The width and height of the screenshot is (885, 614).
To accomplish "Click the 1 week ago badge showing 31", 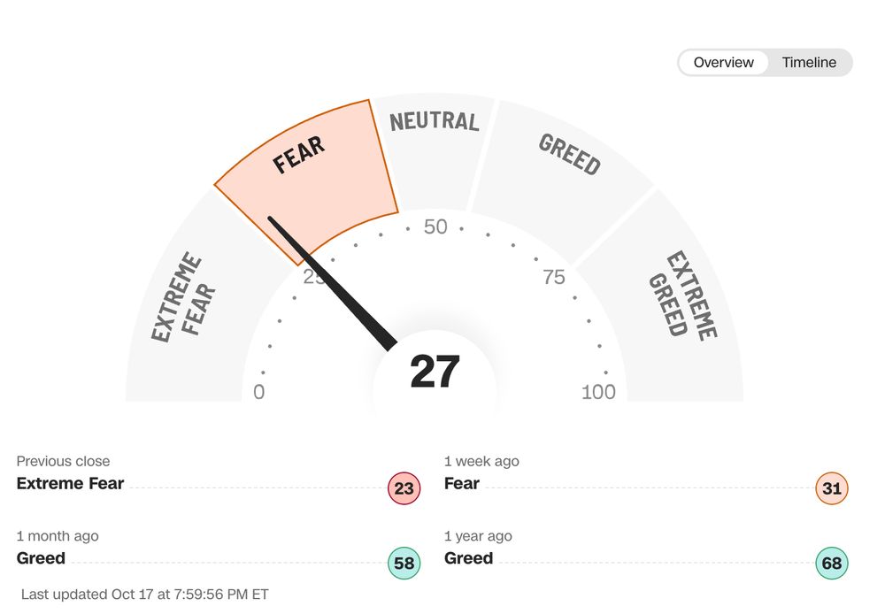I will (831, 488).
